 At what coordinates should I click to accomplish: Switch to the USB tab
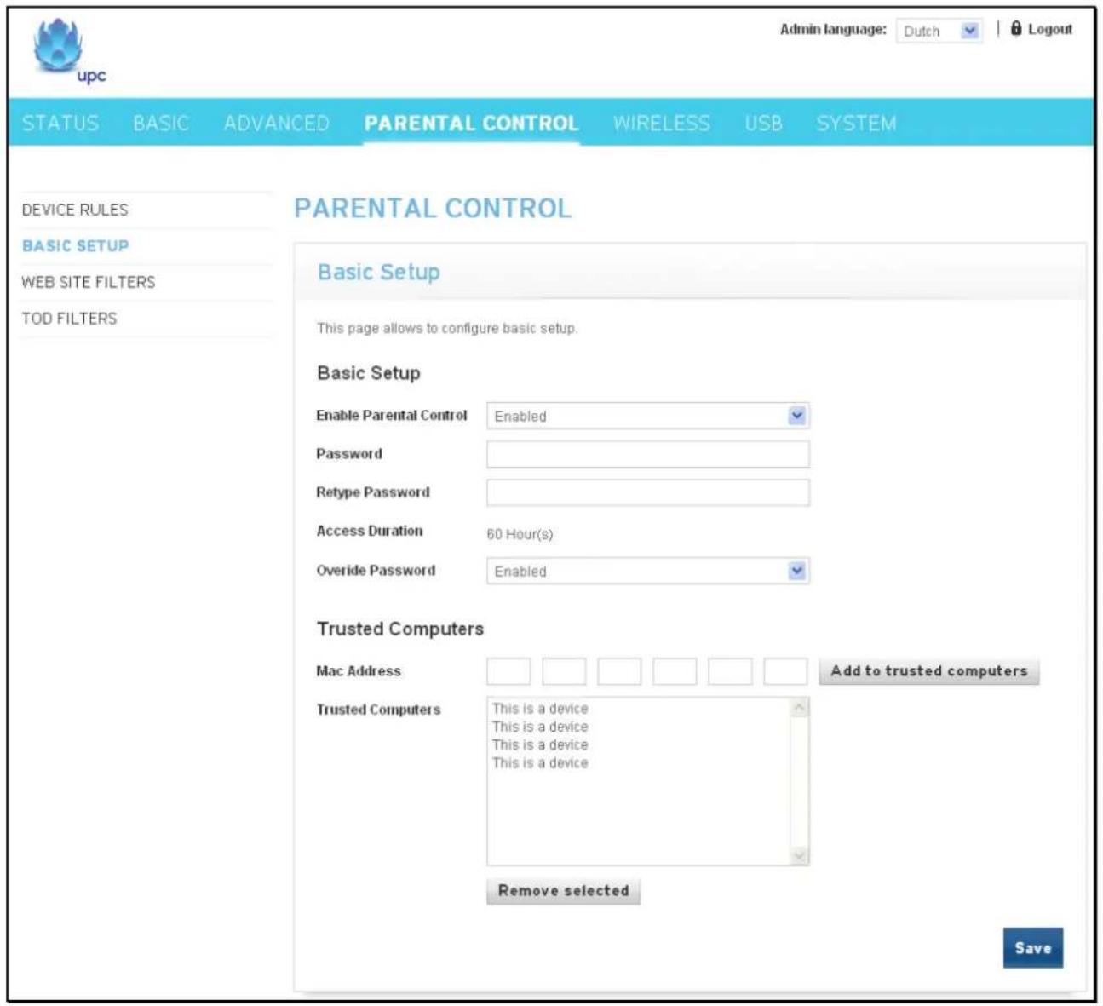pyautogui.click(x=763, y=123)
